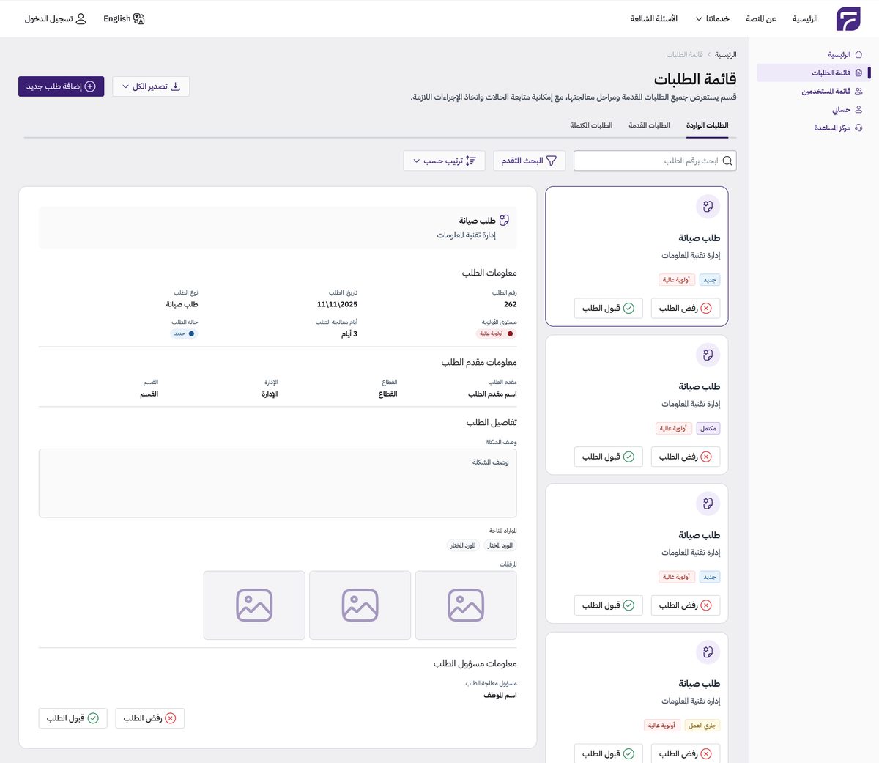Click the حسابي person icon in sidebar
Viewport: 879px width, 763px height.
point(858,110)
